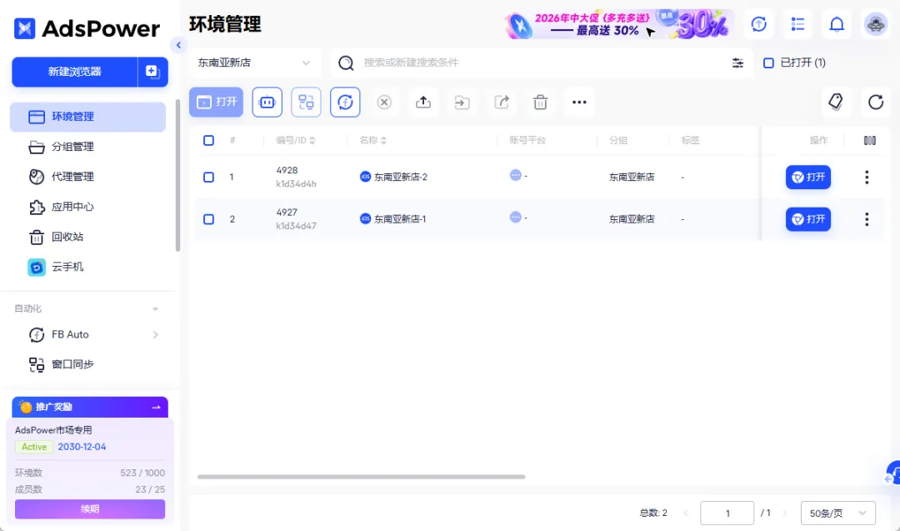Open the task list icon in top bar
900x531 pixels.
pyautogui.click(x=797, y=24)
